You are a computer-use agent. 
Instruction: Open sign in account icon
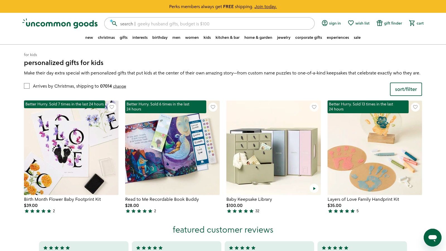pyautogui.click(x=324, y=23)
